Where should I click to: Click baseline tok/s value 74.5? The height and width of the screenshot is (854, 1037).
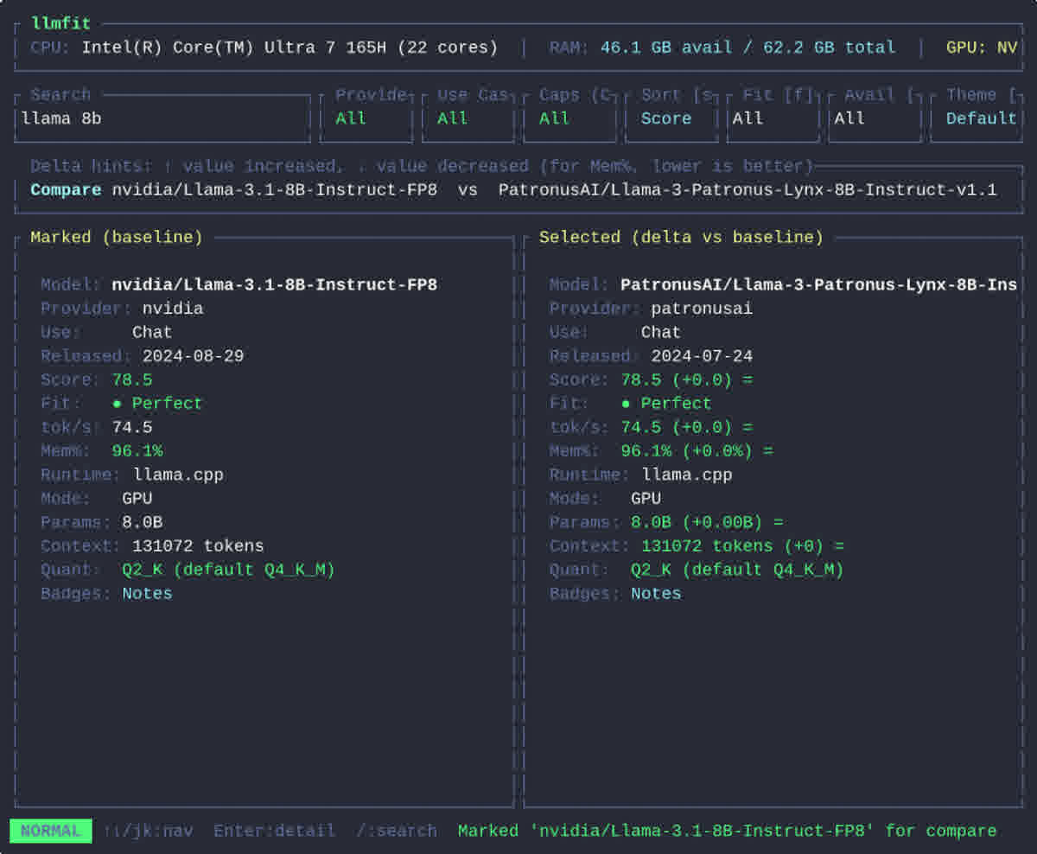132,427
